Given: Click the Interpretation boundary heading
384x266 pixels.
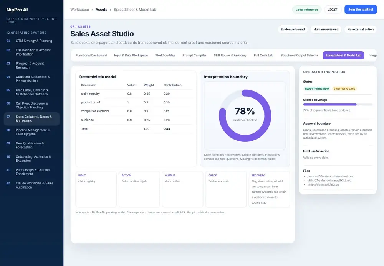Looking at the screenshot, I should coord(226,77).
